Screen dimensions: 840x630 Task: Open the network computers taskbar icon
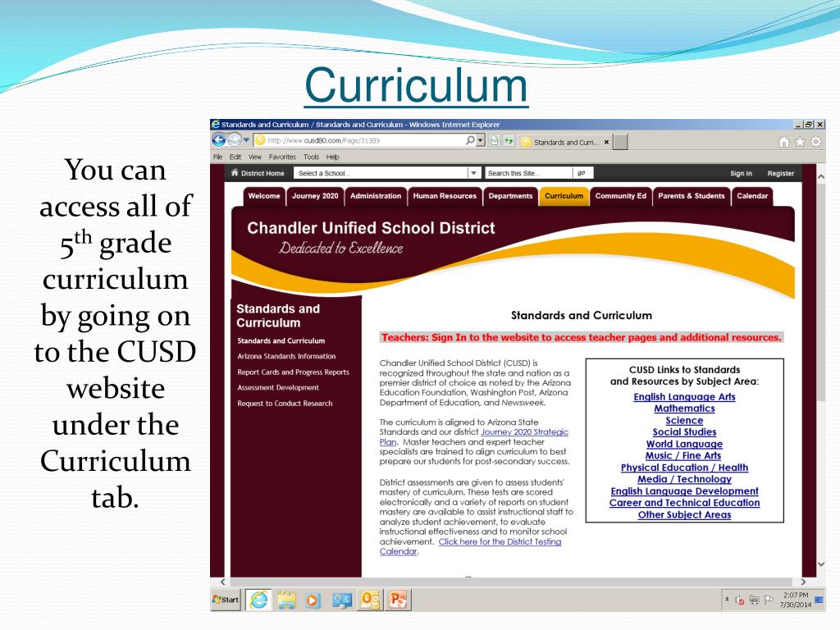342,600
